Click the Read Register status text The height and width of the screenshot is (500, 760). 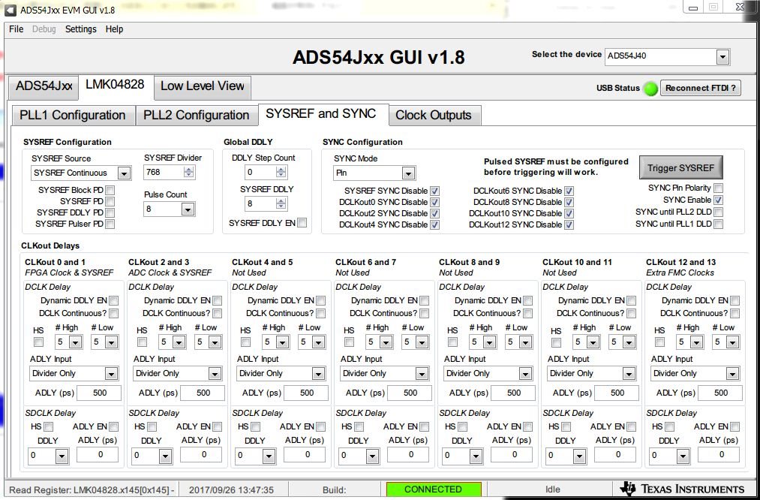pos(92,489)
